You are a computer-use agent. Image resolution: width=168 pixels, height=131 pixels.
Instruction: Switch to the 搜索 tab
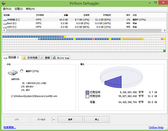(45, 58)
